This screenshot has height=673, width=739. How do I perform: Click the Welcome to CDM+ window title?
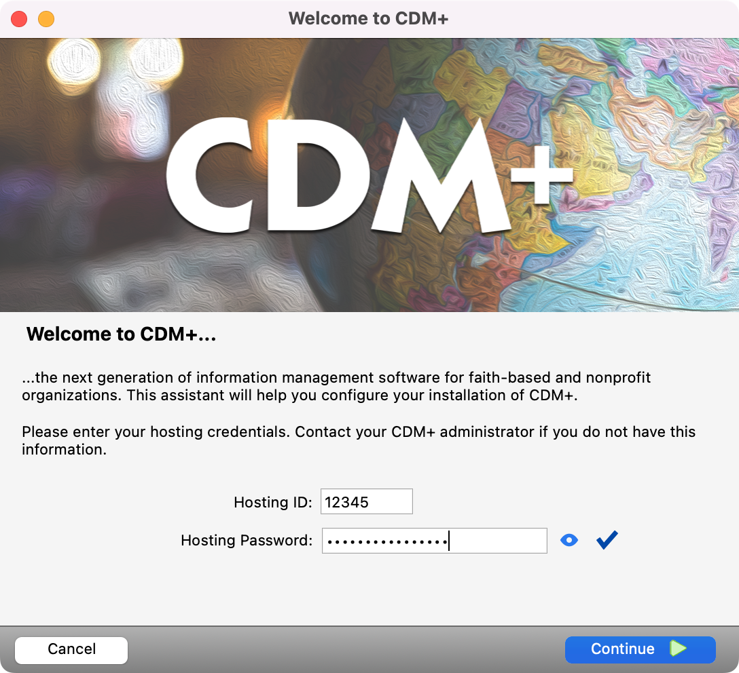tap(368, 18)
